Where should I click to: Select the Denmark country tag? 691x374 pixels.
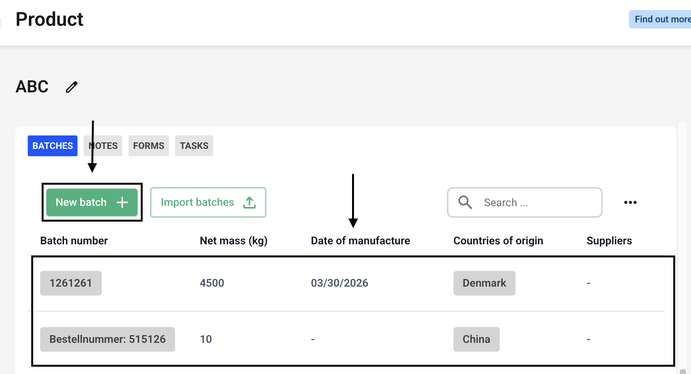(484, 283)
